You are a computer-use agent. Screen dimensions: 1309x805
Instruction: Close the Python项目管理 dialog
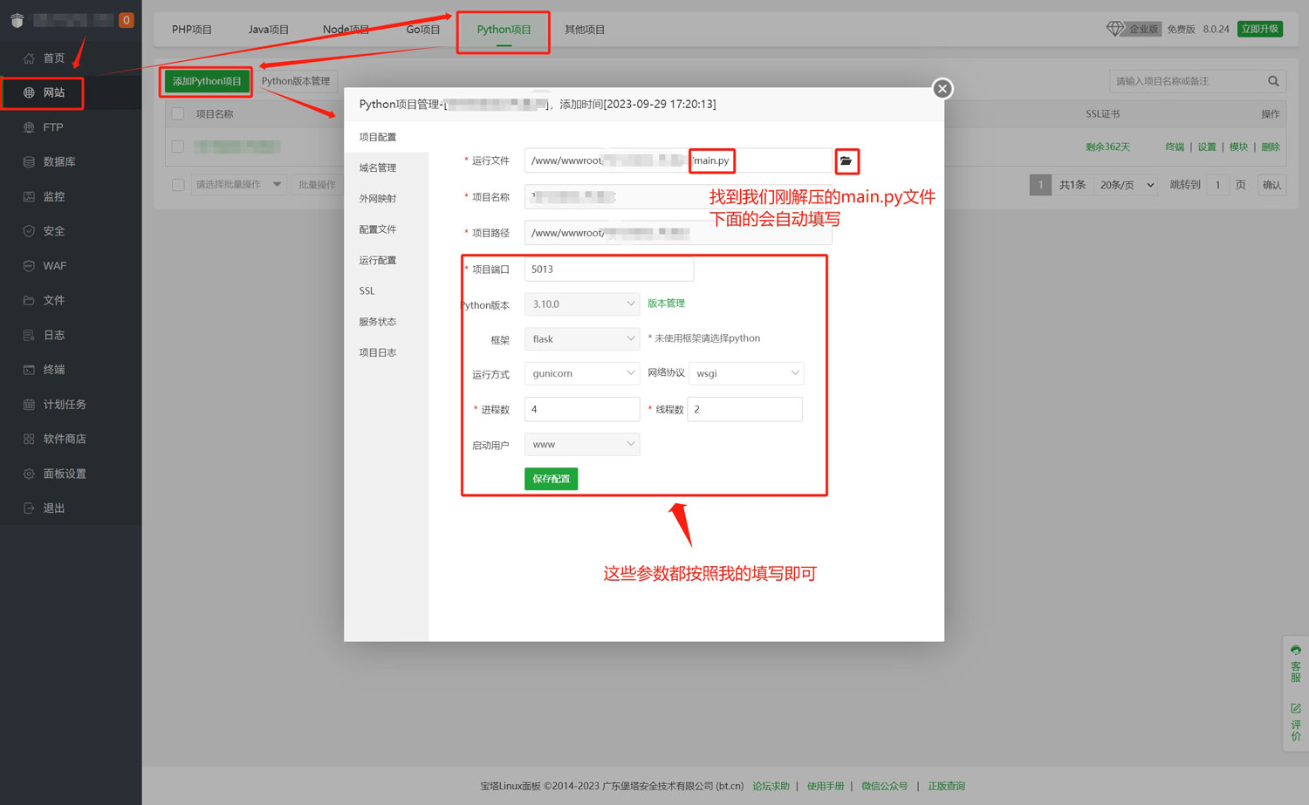pyautogui.click(x=942, y=89)
